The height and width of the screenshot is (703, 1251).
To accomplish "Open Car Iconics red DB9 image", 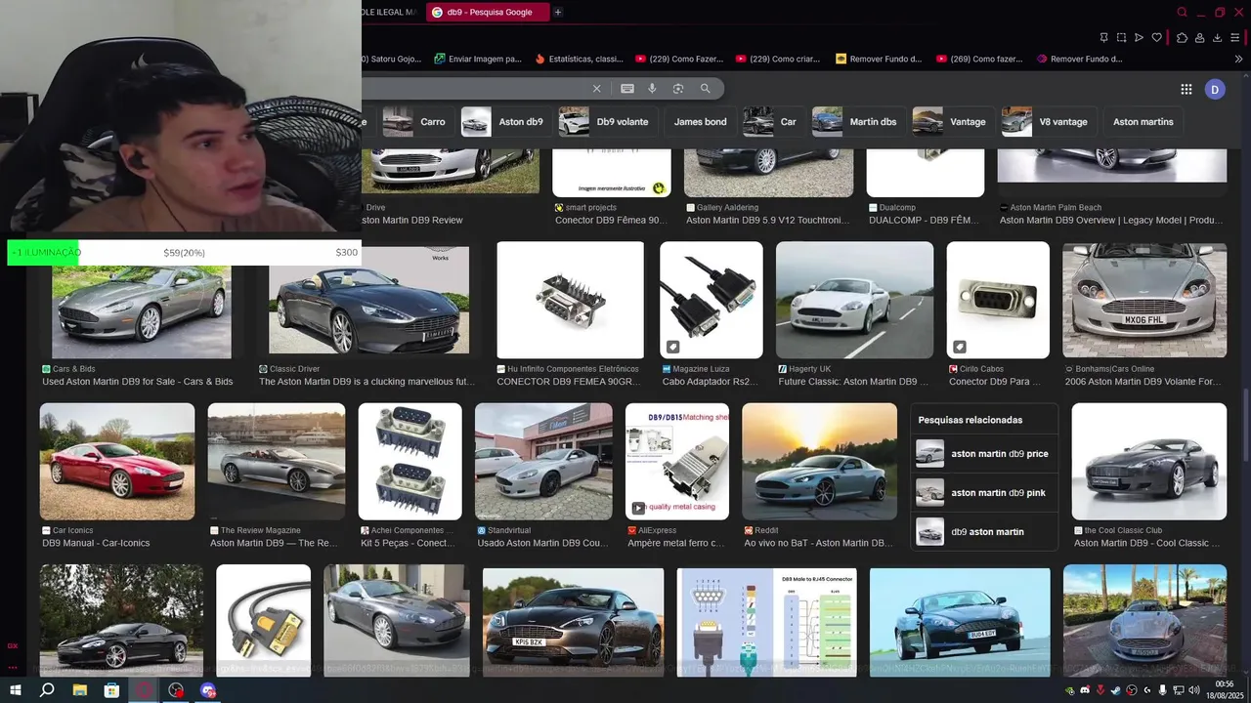I will (117, 461).
